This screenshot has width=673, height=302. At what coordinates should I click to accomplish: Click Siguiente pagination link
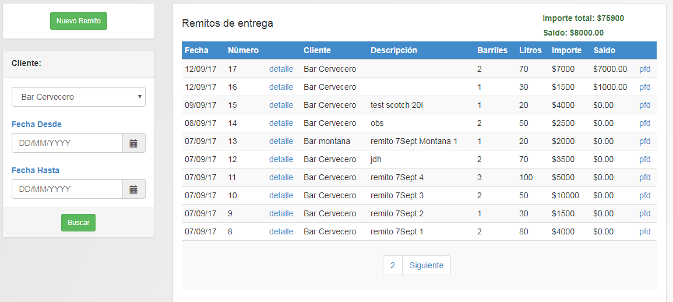(x=426, y=265)
